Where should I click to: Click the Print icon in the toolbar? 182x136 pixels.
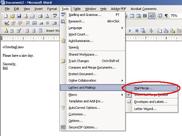click(x=40, y=16)
